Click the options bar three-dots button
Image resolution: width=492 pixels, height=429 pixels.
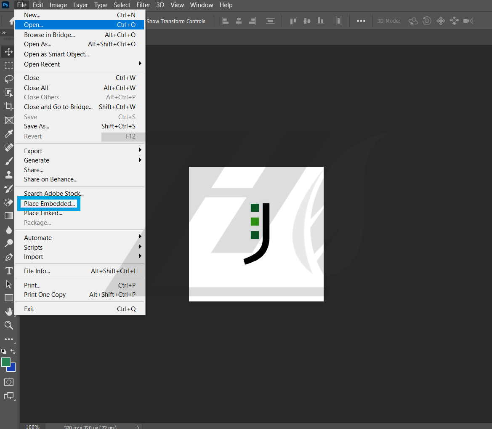pos(361,21)
